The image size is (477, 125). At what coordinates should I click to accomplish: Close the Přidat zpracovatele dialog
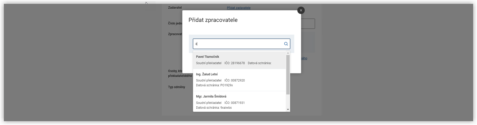(x=301, y=10)
